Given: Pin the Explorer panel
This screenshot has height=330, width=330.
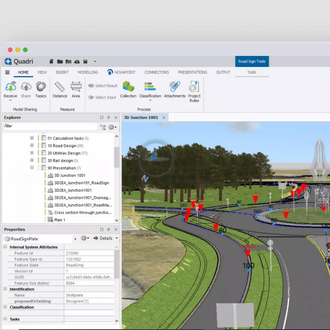Looking at the screenshot, I should pyautogui.click(x=109, y=117).
